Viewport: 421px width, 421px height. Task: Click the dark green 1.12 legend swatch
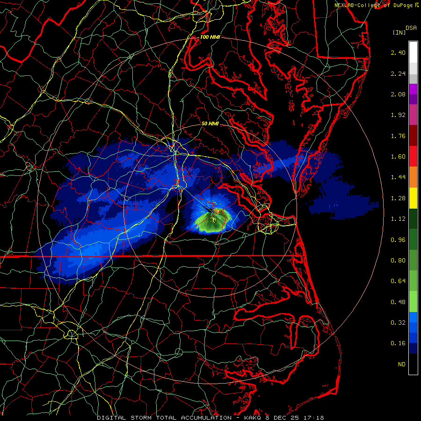tap(413, 218)
